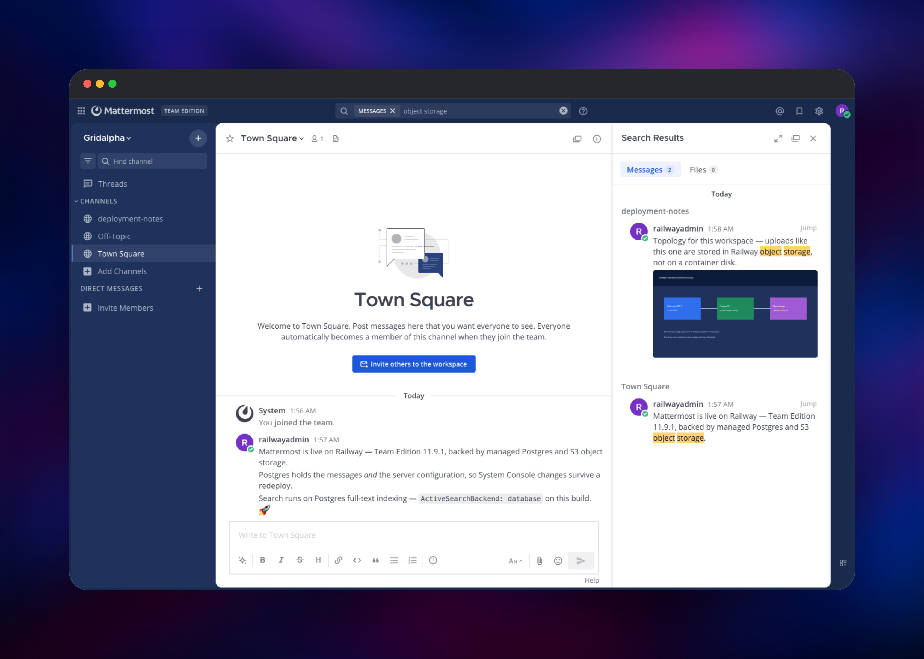Click the rocket emoji in the message
Screen dimensions: 924x659
265,510
